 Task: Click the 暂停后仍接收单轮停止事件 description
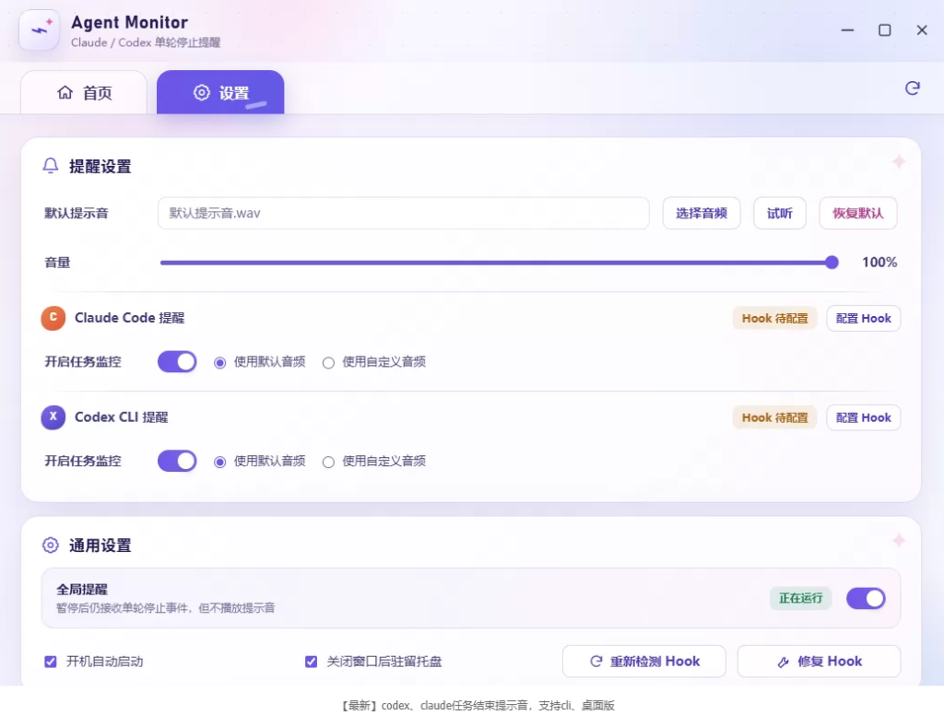[166, 608]
